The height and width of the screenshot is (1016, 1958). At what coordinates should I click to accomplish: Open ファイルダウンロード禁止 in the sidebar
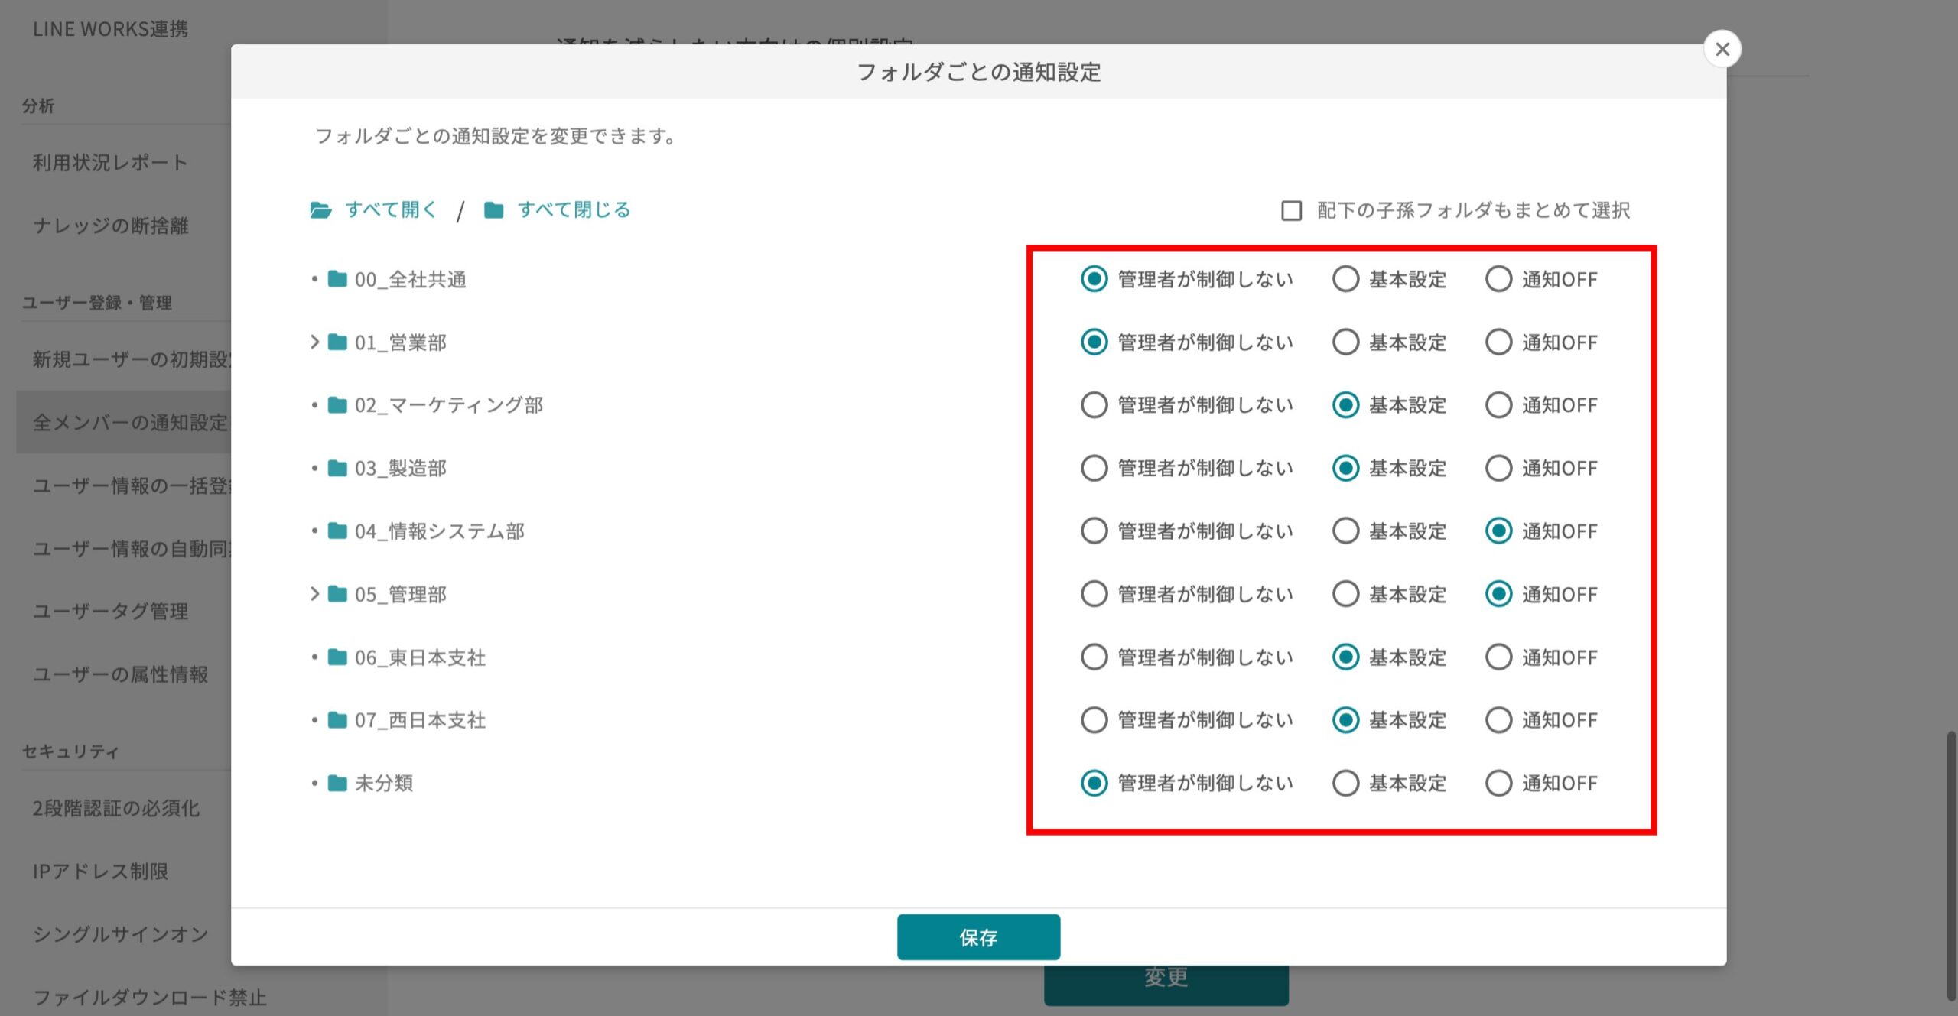pos(149,997)
